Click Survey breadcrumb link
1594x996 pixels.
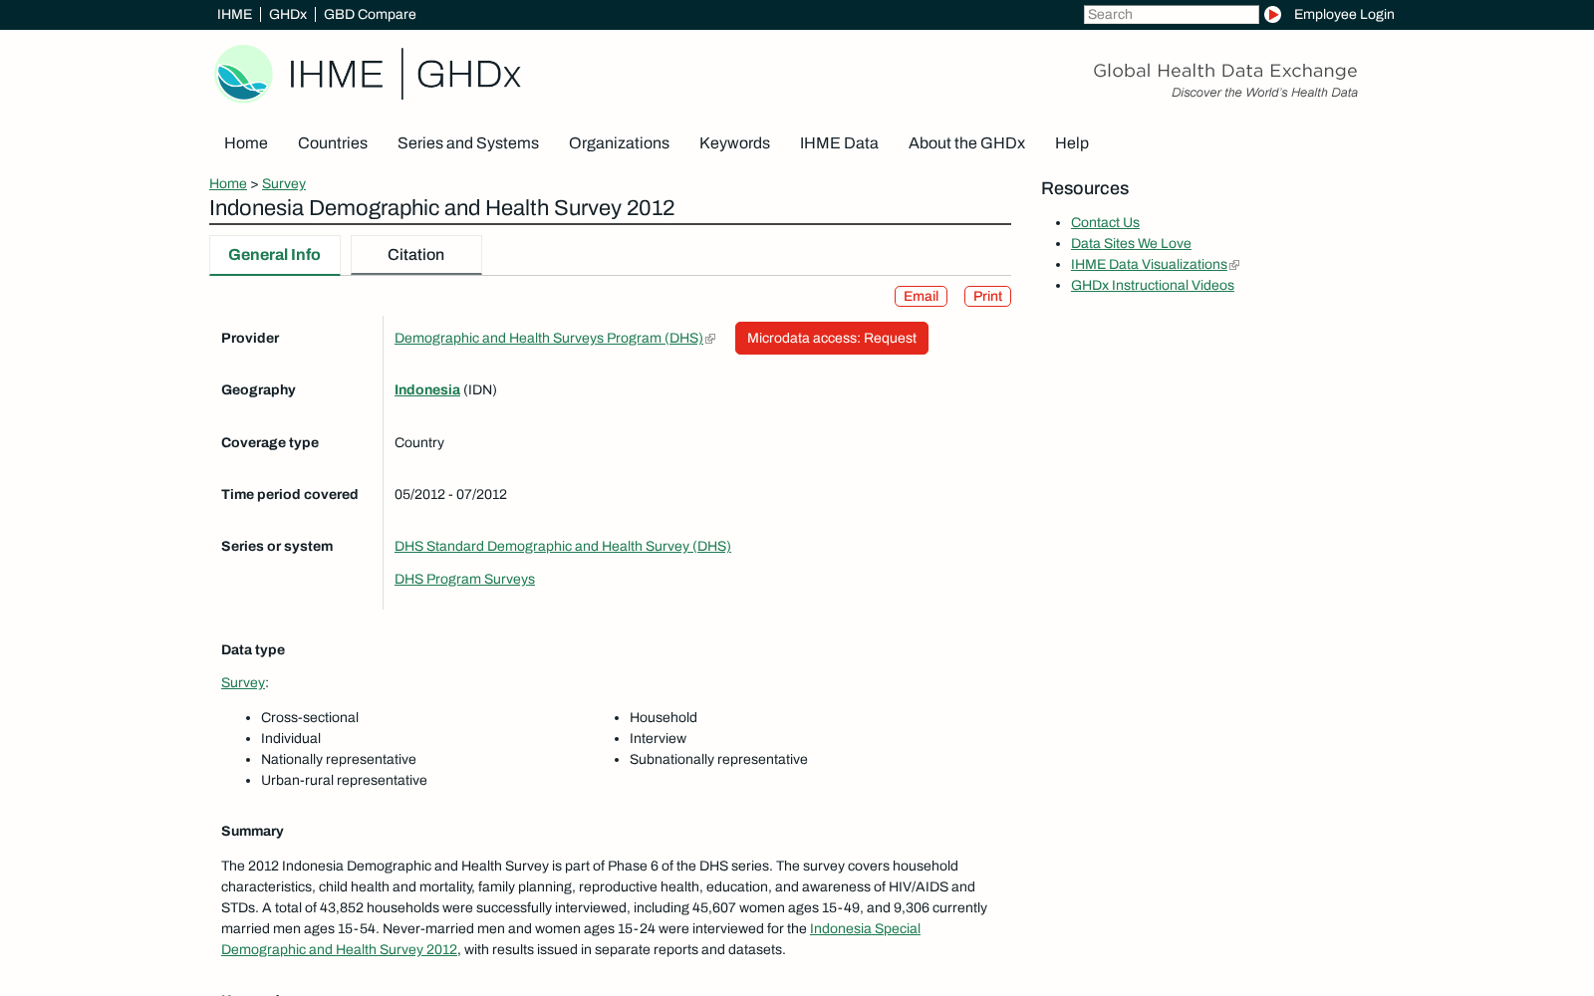pyautogui.click(x=284, y=183)
